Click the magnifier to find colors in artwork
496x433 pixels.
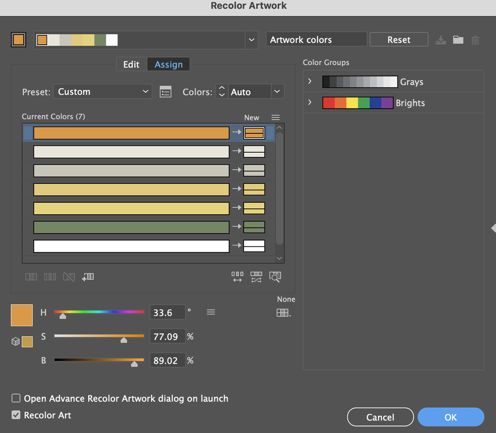pyautogui.click(x=275, y=277)
